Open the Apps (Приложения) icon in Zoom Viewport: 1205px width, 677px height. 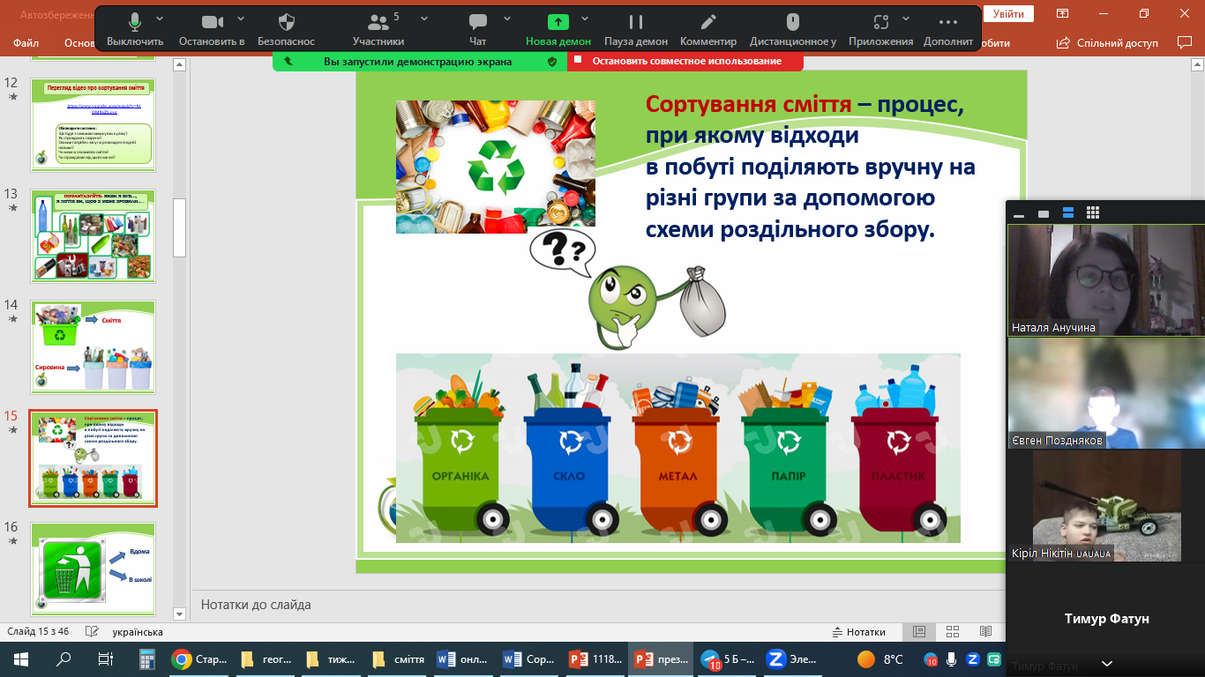[x=880, y=22]
